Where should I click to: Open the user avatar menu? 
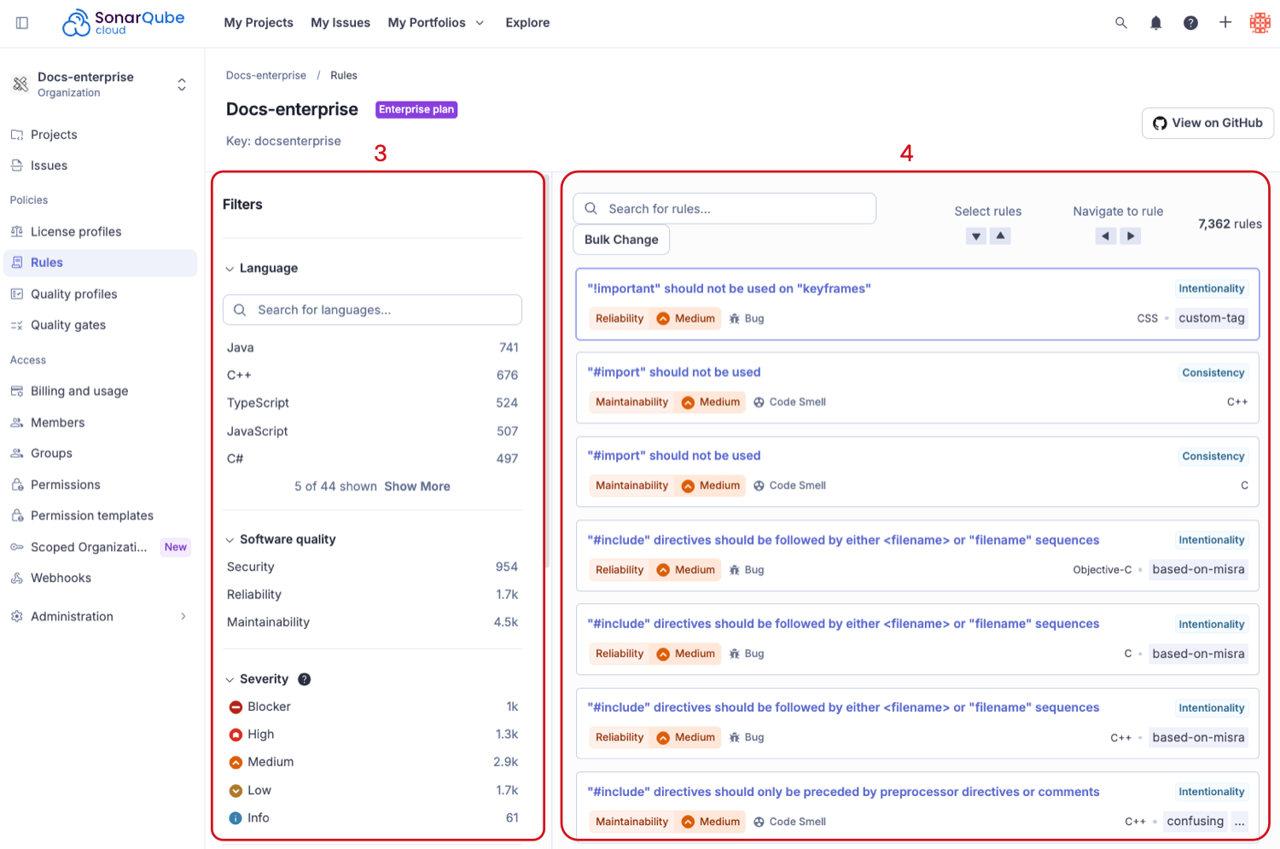[1260, 23]
